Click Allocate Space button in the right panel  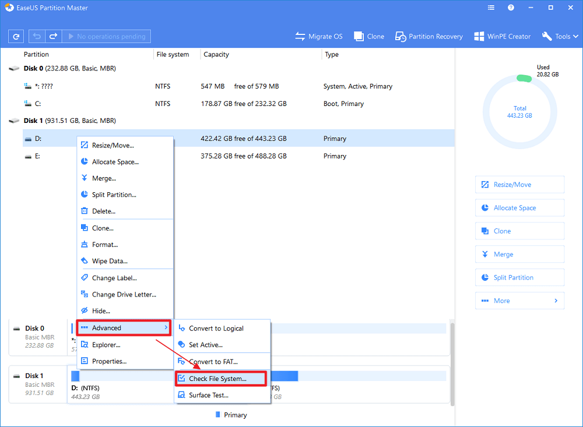pyautogui.click(x=519, y=208)
